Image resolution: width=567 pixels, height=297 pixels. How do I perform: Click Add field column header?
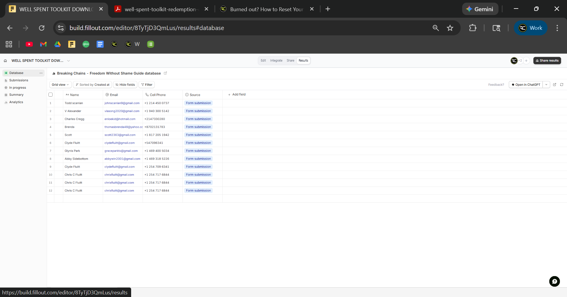[237, 95]
